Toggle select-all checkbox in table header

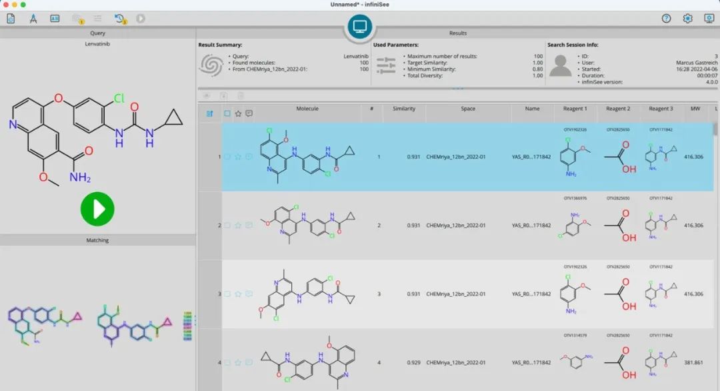[227, 113]
